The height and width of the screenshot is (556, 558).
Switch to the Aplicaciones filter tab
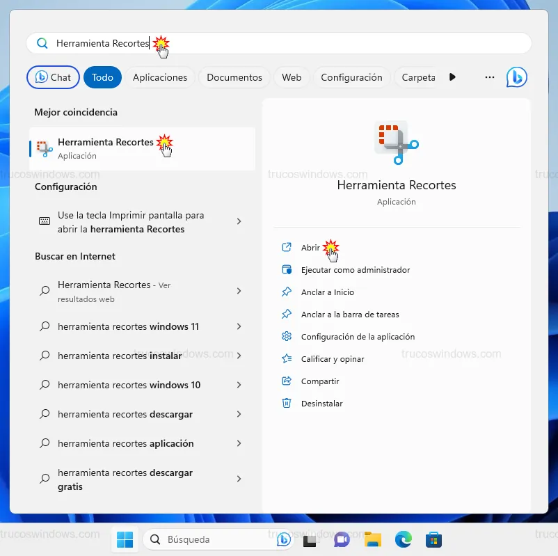160,77
